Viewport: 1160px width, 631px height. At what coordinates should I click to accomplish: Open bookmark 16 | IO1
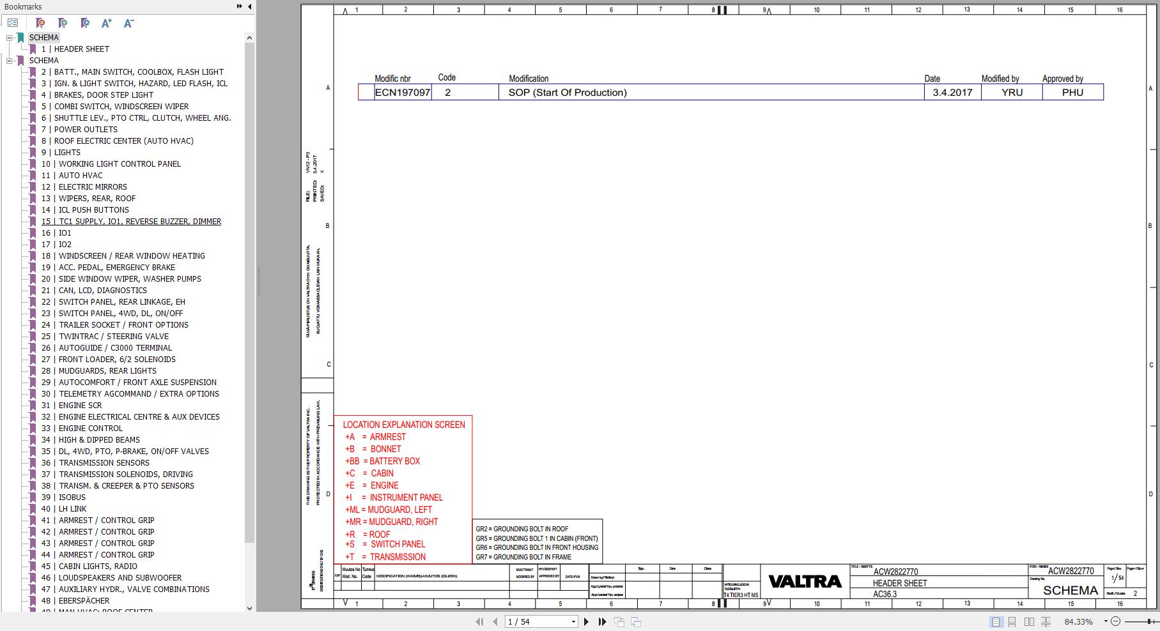(x=56, y=233)
